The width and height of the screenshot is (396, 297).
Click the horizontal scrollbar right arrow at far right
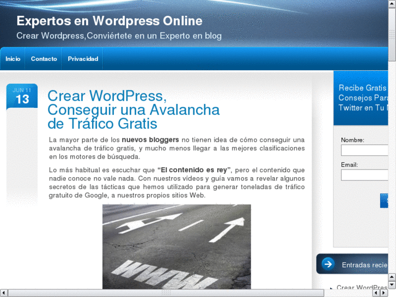tap(384, 293)
